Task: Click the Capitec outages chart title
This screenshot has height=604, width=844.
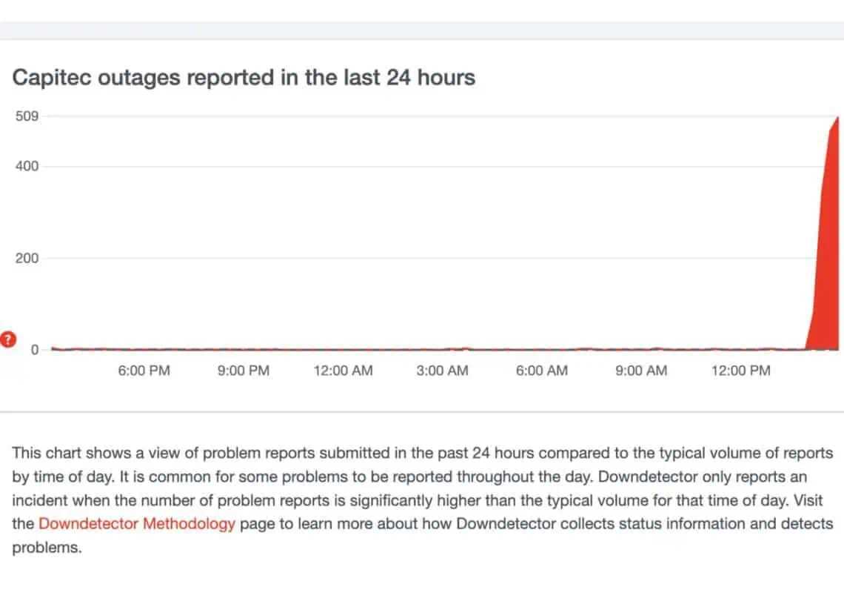Action: click(x=244, y=77)
